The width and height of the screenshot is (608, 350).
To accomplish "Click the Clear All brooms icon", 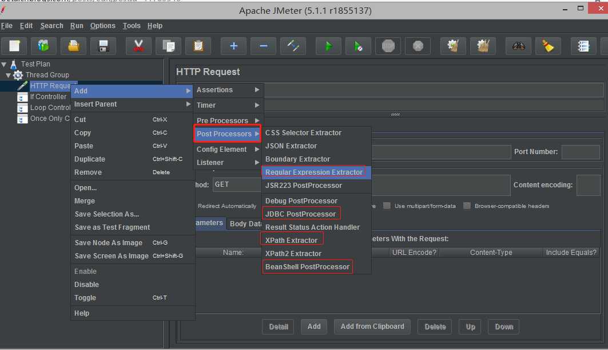I will coord(483,46).
